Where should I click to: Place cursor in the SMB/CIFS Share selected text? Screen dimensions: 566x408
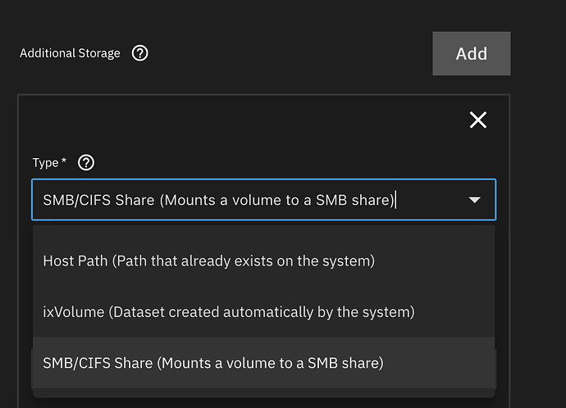[218, 200]
